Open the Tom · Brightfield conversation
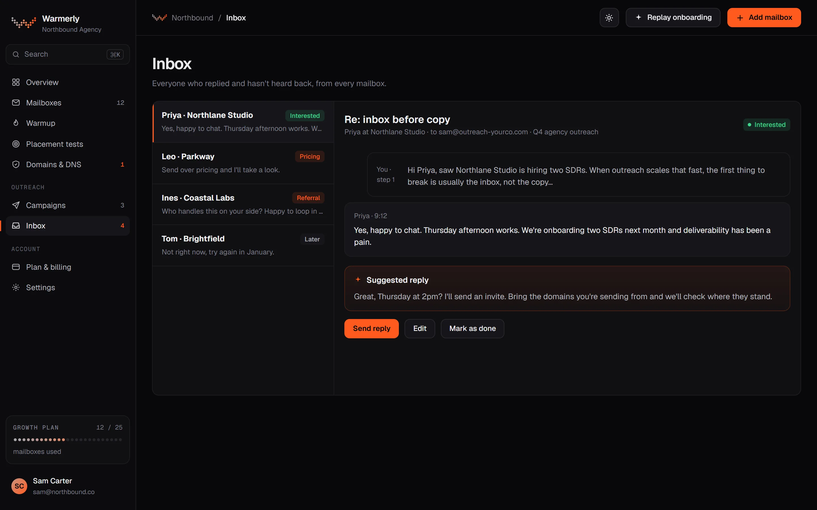 pyautogui.click(x=243, y=246)
